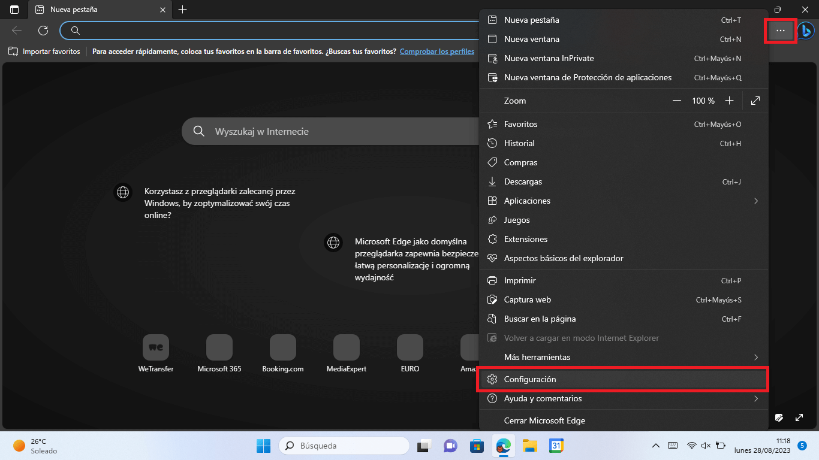Select Cerrar Microsoft Edge

click(x=624, y=420)
